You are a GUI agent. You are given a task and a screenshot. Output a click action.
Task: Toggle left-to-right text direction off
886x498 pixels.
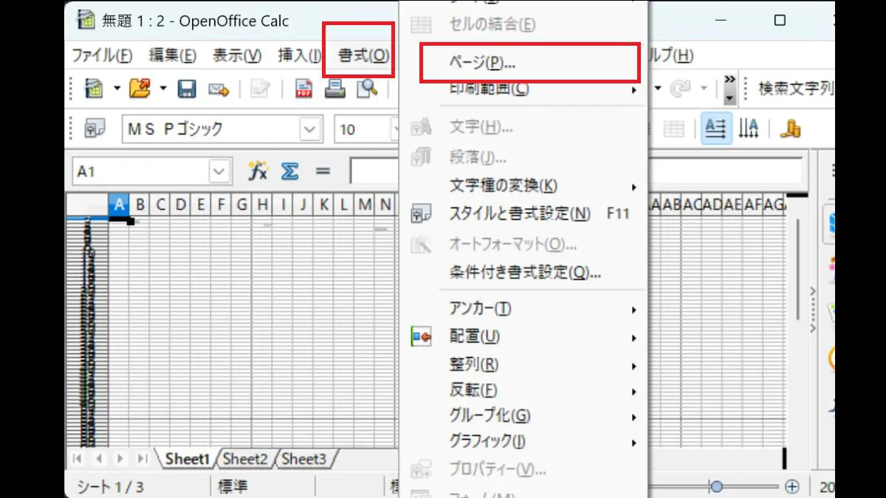[x=715, y=128]
